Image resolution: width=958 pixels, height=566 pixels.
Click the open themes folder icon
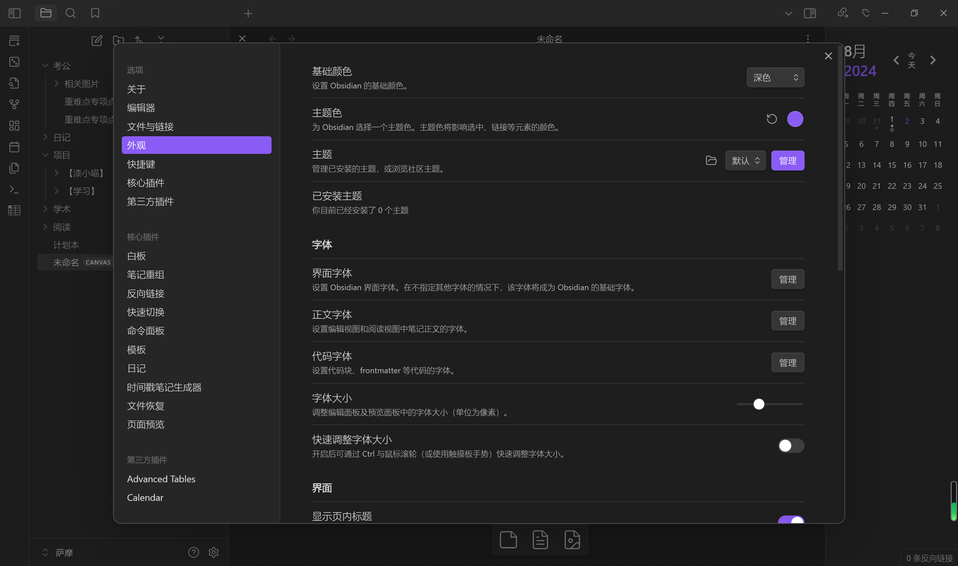point(711,161)
